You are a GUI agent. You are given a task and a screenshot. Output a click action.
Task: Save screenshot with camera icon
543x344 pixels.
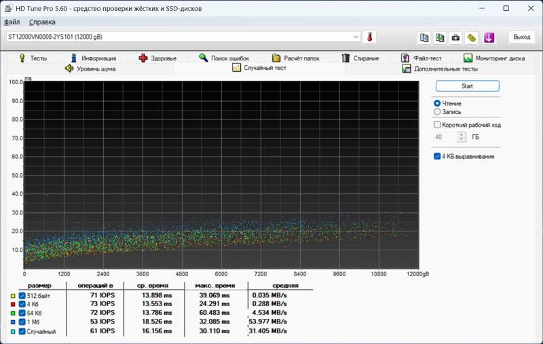pos(455,37)
